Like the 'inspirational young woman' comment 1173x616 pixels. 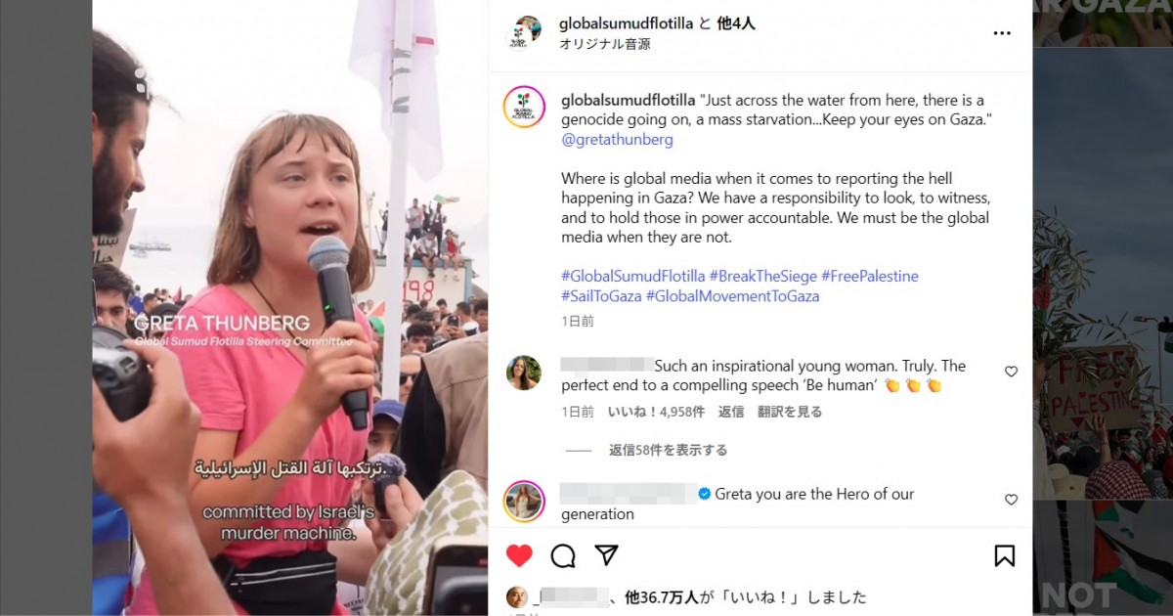pos(1011,372)
